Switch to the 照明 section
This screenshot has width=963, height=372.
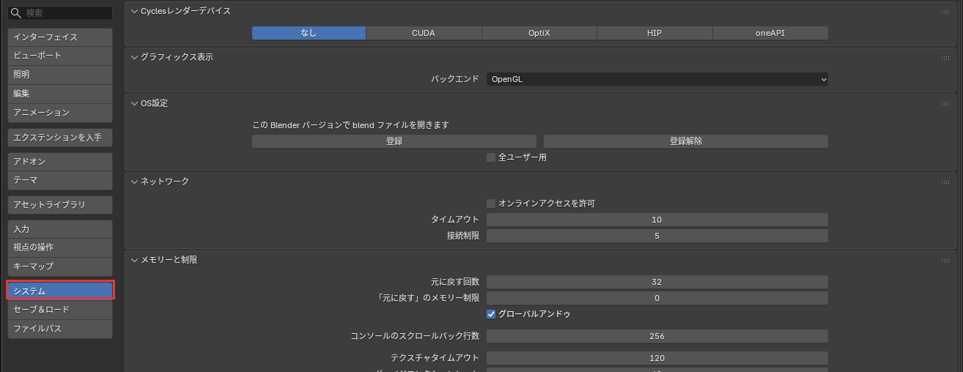pyautogui.click(x=60, y=75)
